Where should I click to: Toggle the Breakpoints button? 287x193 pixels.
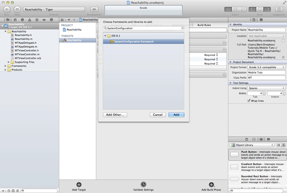pos(94,10)
